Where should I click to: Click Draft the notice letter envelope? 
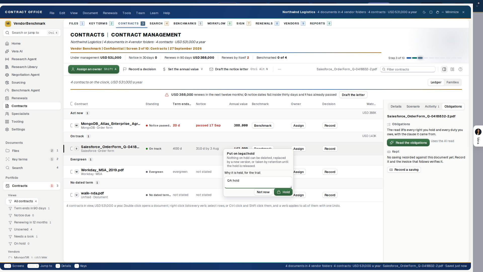[239, 69]
